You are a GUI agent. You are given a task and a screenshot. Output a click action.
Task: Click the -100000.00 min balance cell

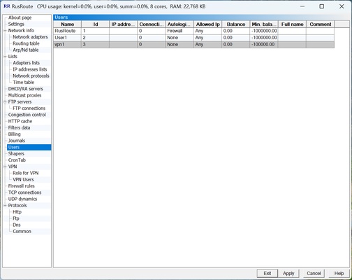[264, 44]
